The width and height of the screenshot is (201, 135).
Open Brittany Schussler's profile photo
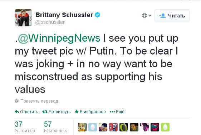point(23,18)
